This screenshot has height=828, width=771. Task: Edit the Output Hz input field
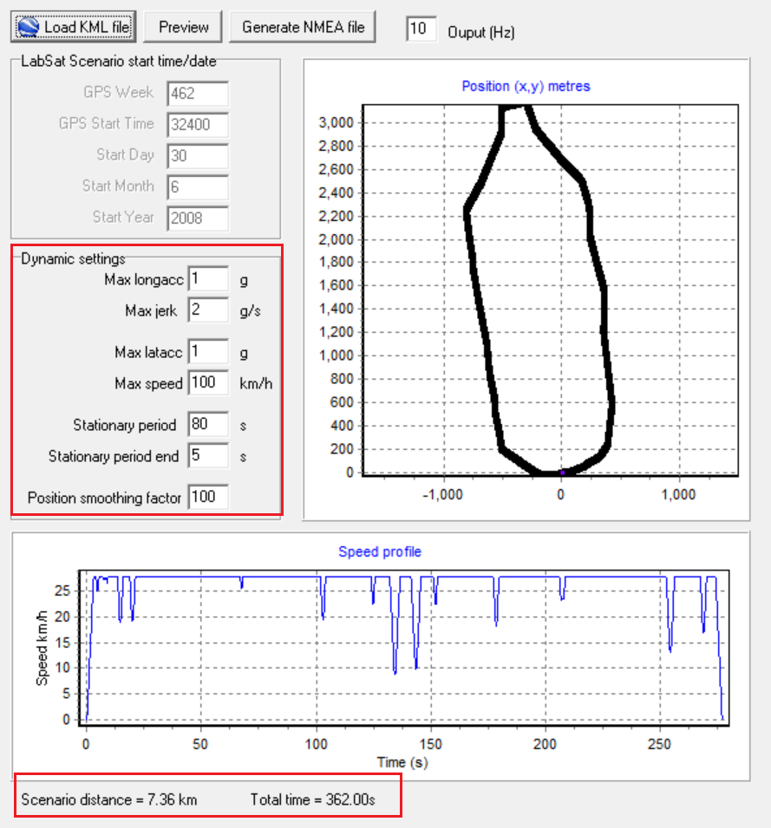pos(421,29)
